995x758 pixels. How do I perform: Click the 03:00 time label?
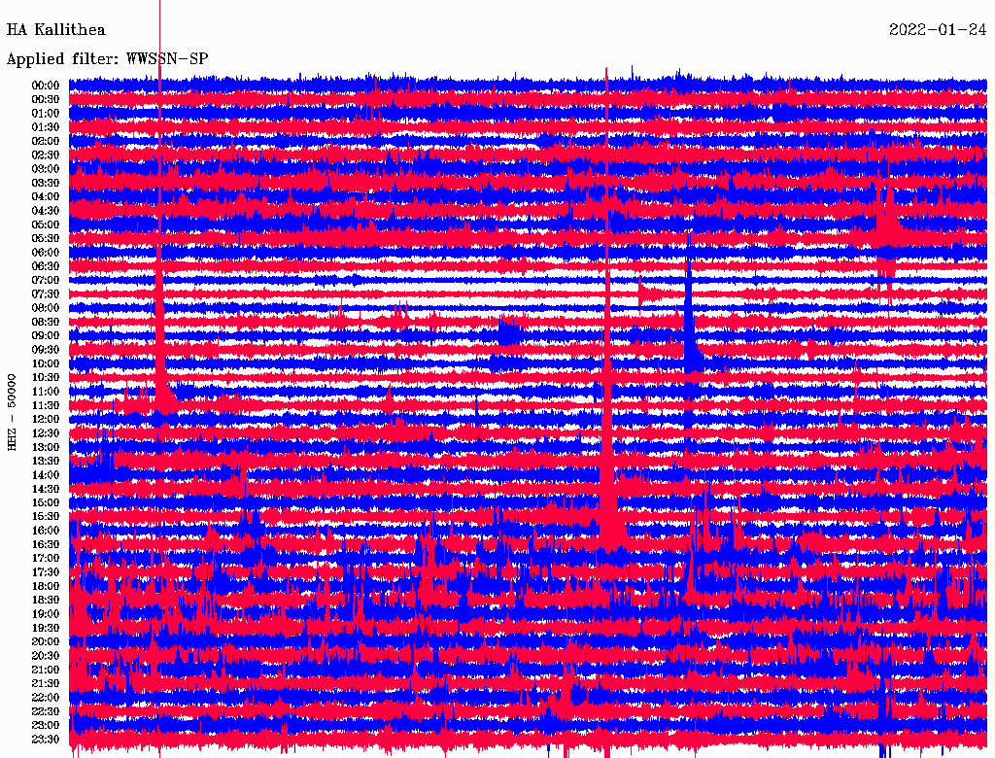[x=45, y=169]
